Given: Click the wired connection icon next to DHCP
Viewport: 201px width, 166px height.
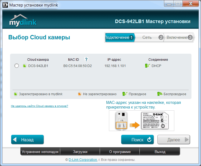Looking at the screenshot, I should [147, 66].
